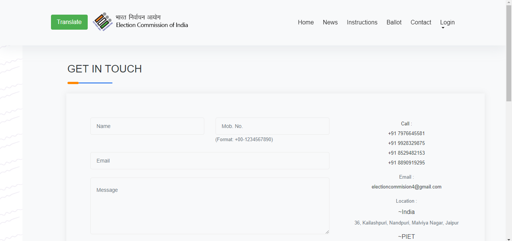This screenshot has width=512, height=241.
Task: Open the News menu item
Action: tap(330, 23)
